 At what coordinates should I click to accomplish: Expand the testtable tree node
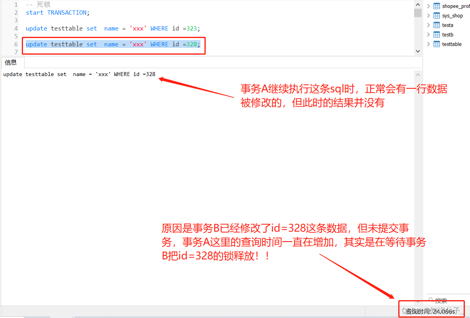point(429,44)
